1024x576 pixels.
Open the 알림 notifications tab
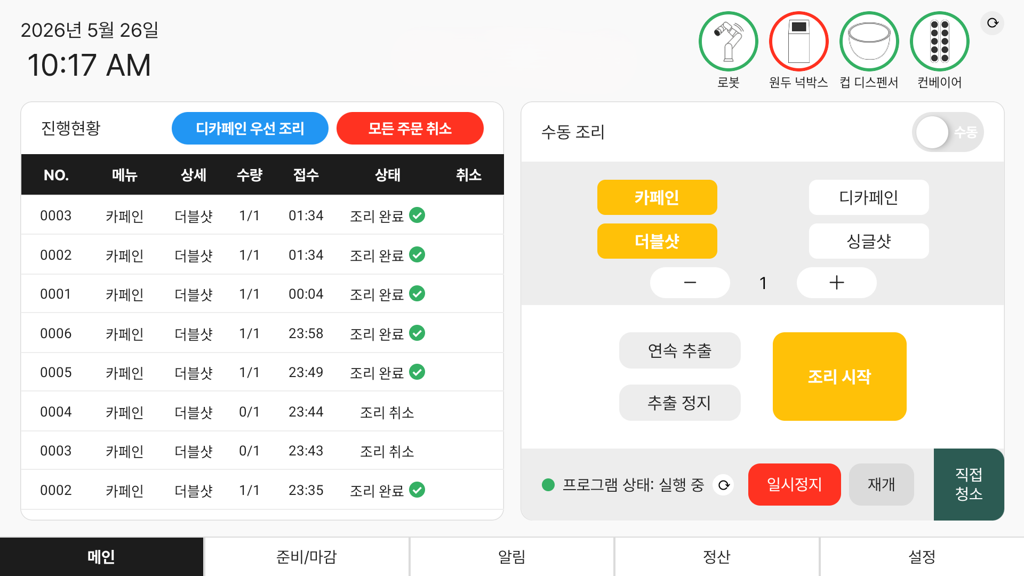pos(512,557)
